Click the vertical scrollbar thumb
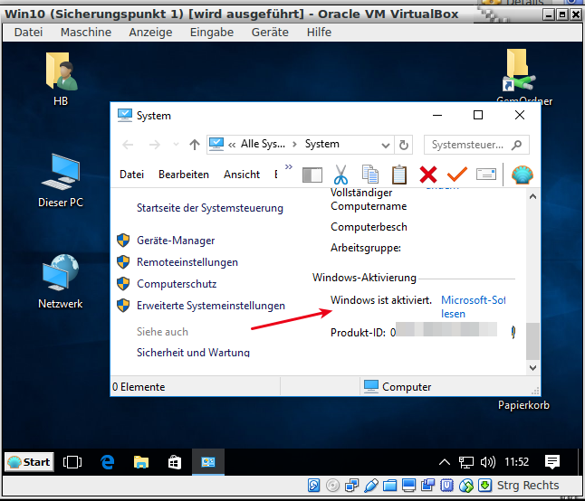Viewport: 585px width, 501px height. point(532,341)
